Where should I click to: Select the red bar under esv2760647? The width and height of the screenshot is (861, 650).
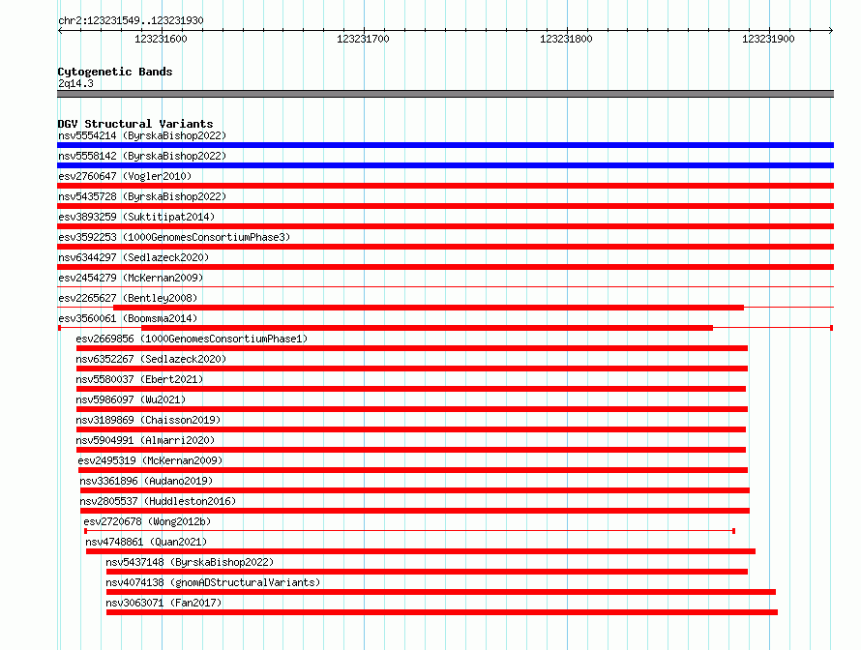pos(445,186)
